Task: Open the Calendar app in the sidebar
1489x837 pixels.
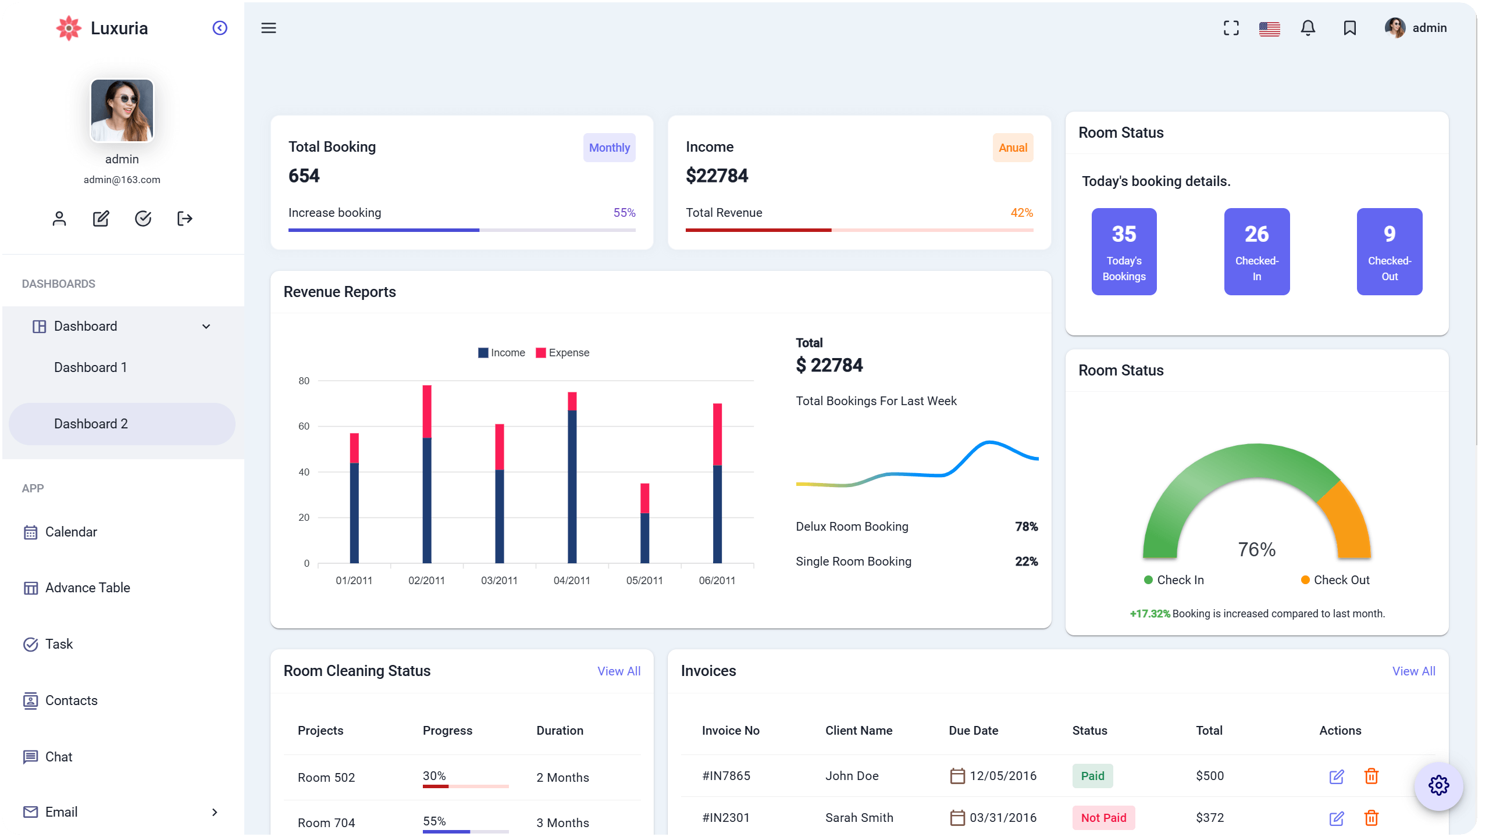Action: tap(71, 532)
